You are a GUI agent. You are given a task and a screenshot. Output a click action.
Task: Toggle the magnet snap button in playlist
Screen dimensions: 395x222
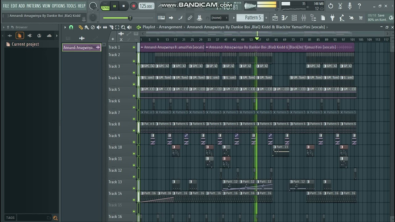click(x=71, y=27)
